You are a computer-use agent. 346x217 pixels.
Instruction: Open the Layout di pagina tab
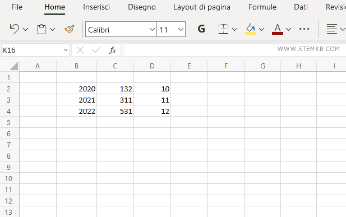click(x=202, y=7)
